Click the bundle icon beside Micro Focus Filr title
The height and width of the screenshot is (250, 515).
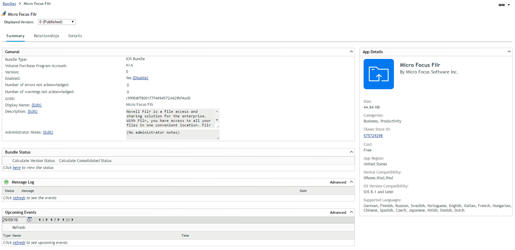pos(4,14)
